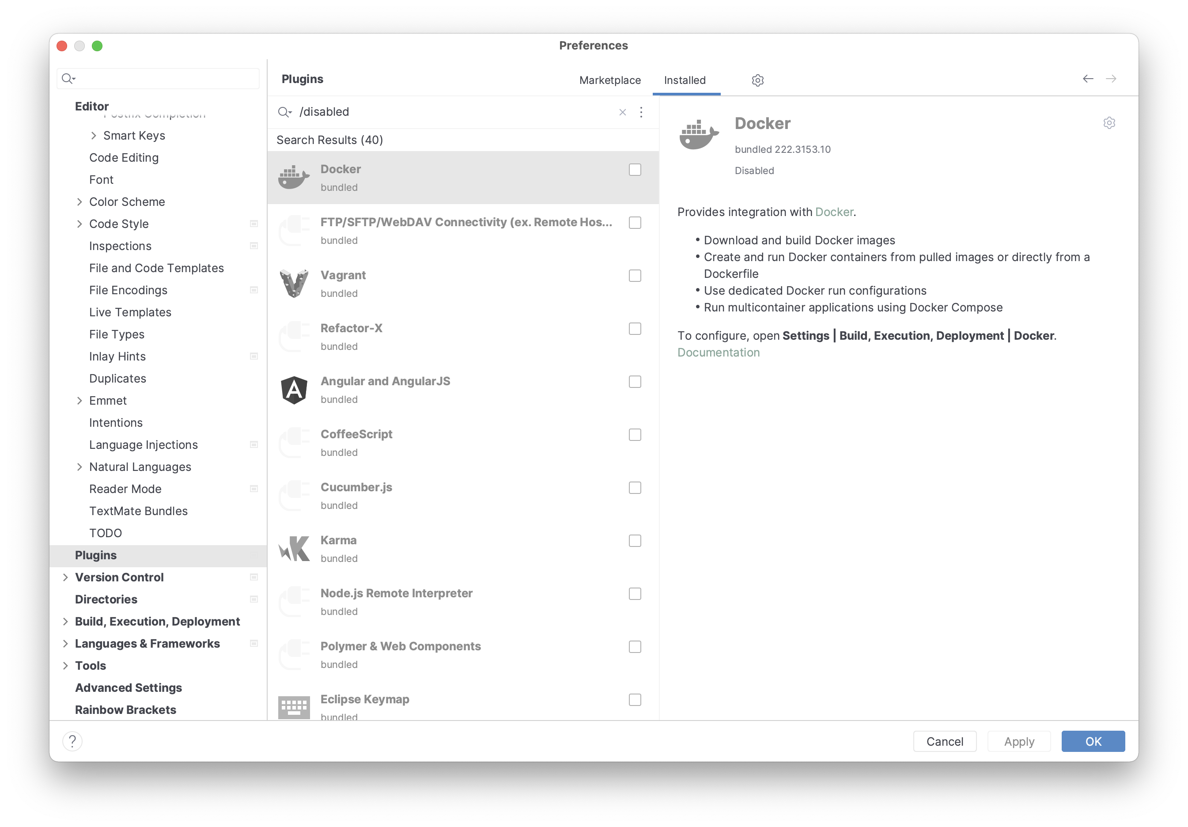Enable the Docker plugin checkbox
Image resolution: width=1188 pixels, height=827 pixels.
[635, 169]
